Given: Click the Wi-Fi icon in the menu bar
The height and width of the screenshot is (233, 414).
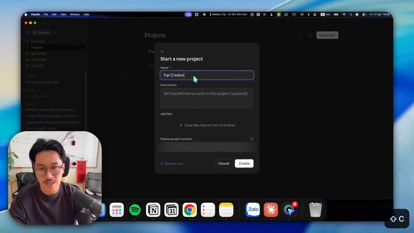Looking at the screenshot, I should (344, 14).
